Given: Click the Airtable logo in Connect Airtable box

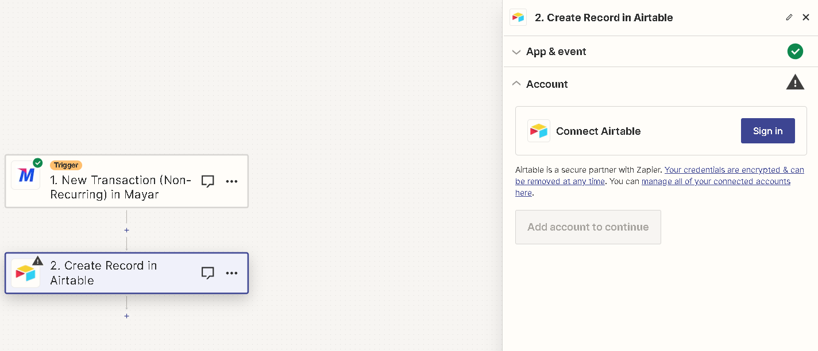Looking at the screenshot, I should point(539,131).
